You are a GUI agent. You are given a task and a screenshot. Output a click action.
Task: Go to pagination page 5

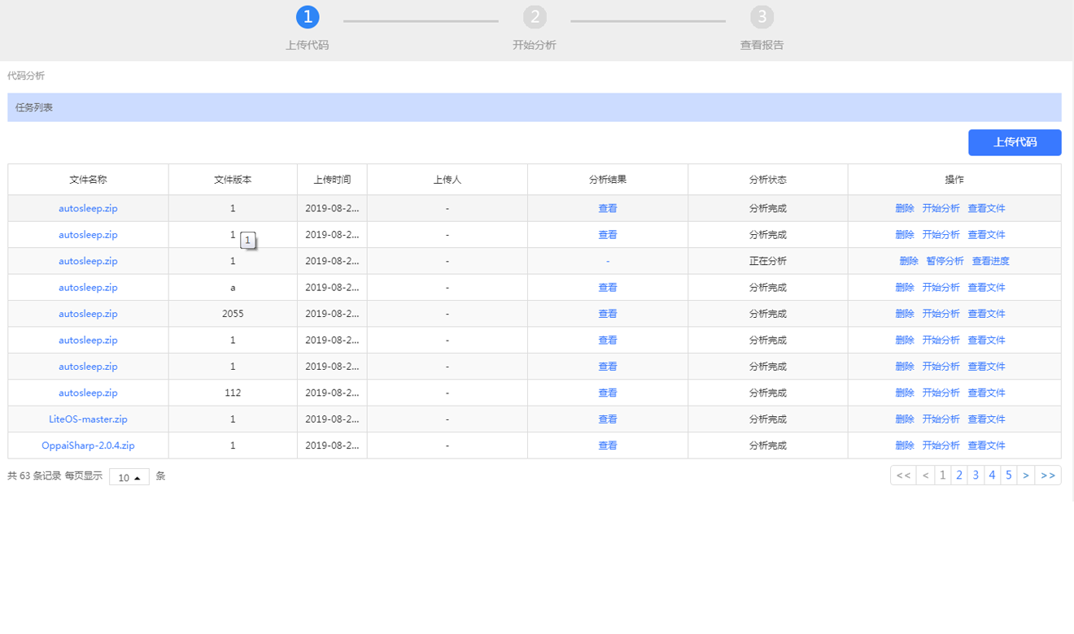click(1008, 475)
